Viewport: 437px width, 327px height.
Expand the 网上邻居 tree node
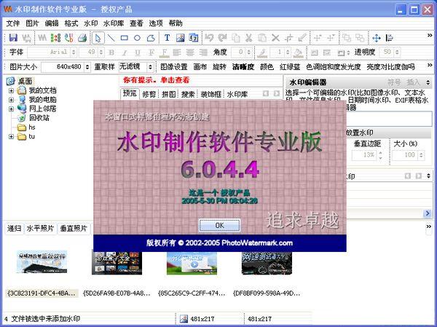click(11, 109)
